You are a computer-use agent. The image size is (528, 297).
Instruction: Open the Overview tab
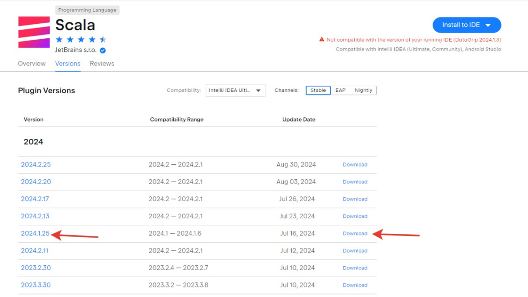pos(32,64)
